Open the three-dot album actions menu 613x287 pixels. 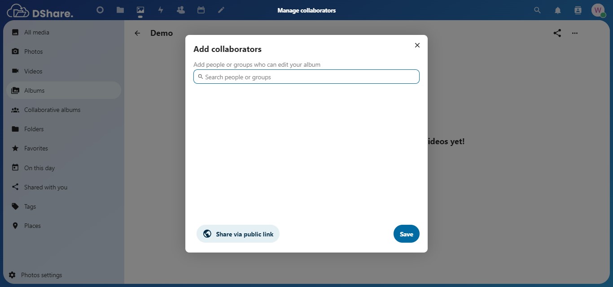tap(575, 33)
